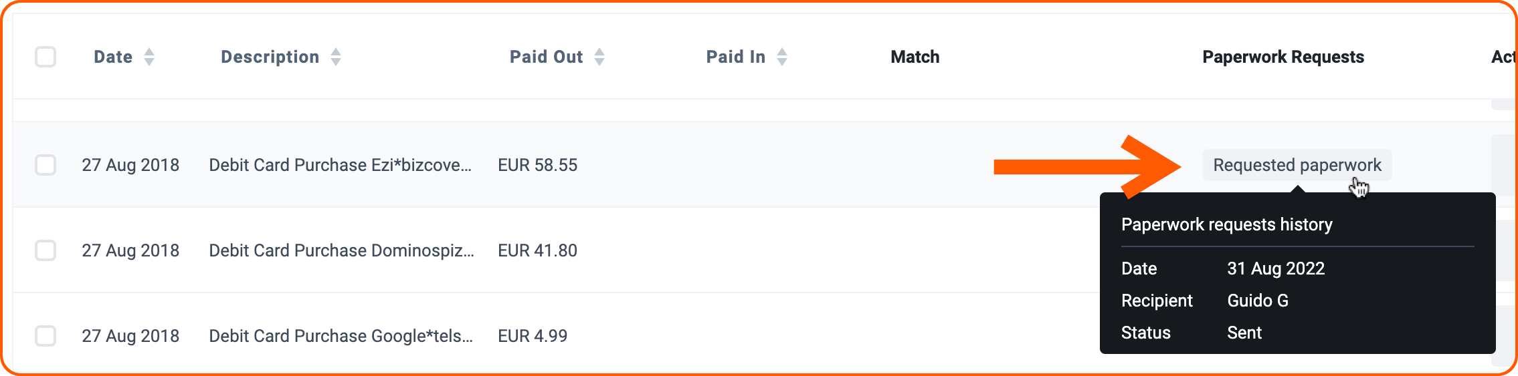Screen dimensions: 1518x376
Task: Open the Ezi*bizcove debit card purchase row
Action: [x=341, y=165]
